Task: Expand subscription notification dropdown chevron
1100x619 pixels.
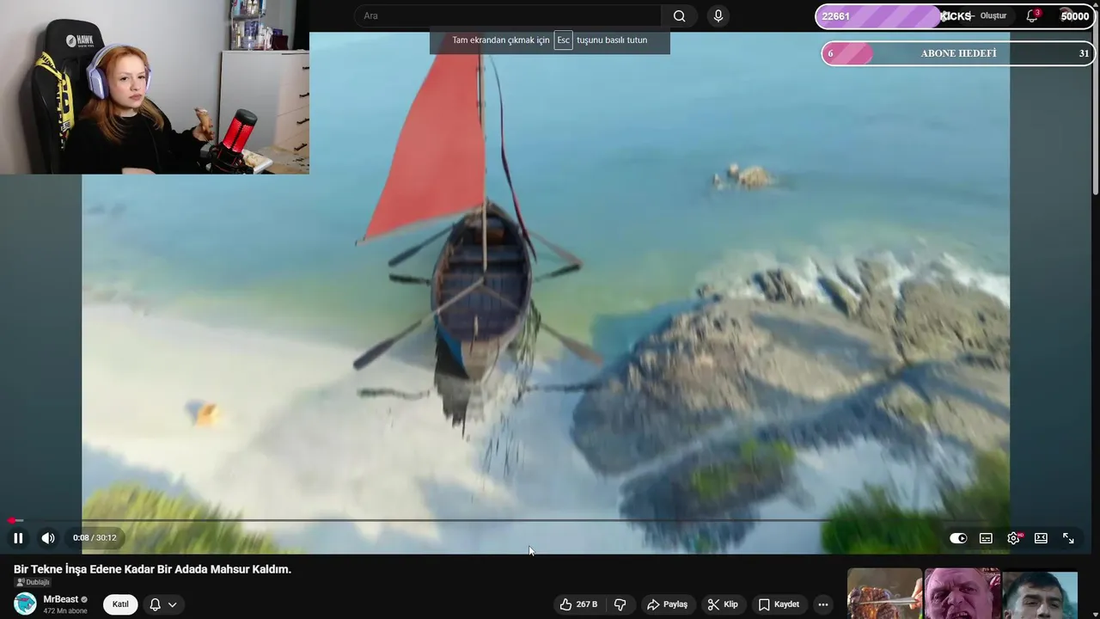Action: coord(172,604)
